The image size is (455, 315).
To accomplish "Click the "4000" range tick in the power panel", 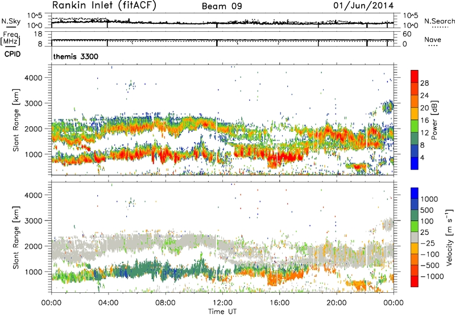I will tap(33, 78).
